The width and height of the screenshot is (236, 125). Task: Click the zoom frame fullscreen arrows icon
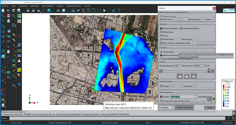coord(44,11)
